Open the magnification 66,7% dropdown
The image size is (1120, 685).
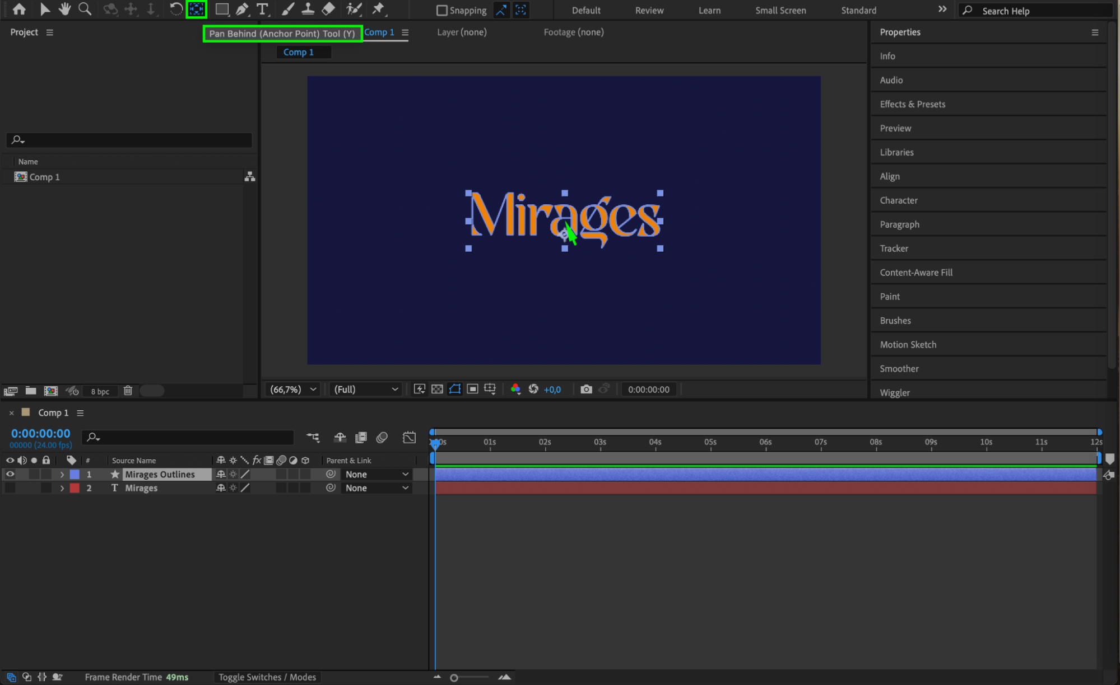pyautogui.click(x=293, y=390)
